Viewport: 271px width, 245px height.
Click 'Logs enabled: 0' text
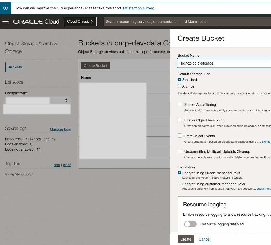pos(19,144)
